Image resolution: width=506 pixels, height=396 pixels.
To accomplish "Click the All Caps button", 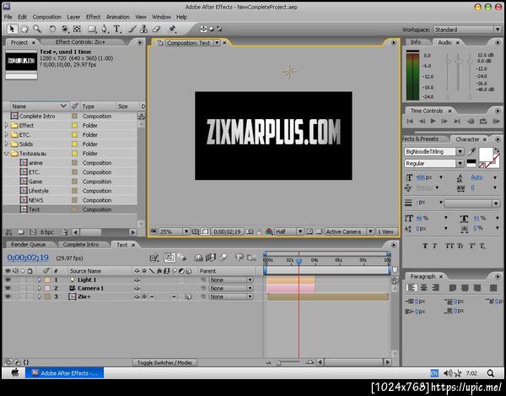I will coord(449,246).
